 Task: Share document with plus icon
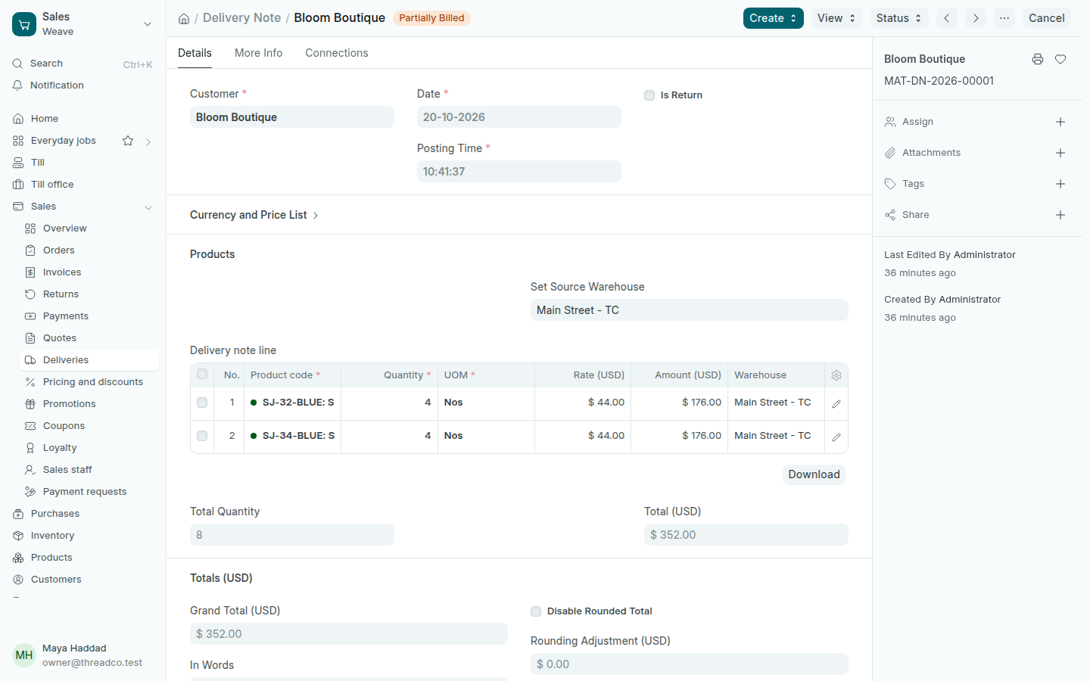pos(1060,215)
